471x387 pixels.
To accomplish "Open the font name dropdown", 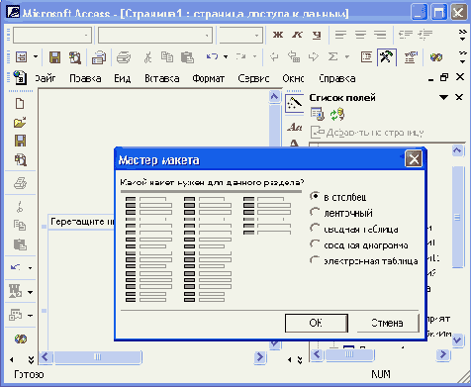I will coord(208,36).
